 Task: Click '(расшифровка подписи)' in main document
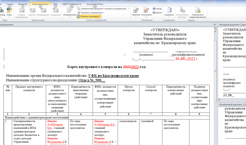click(x=188, y=55)
